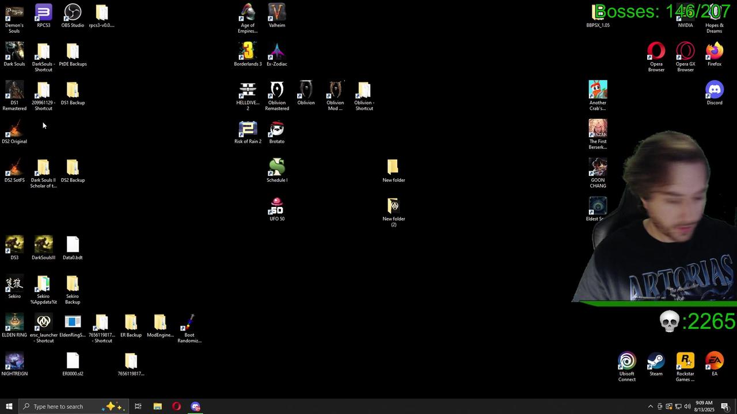
Task: Select the NIGHTREIGN shortcut
Action: click(x=14, y=364)
